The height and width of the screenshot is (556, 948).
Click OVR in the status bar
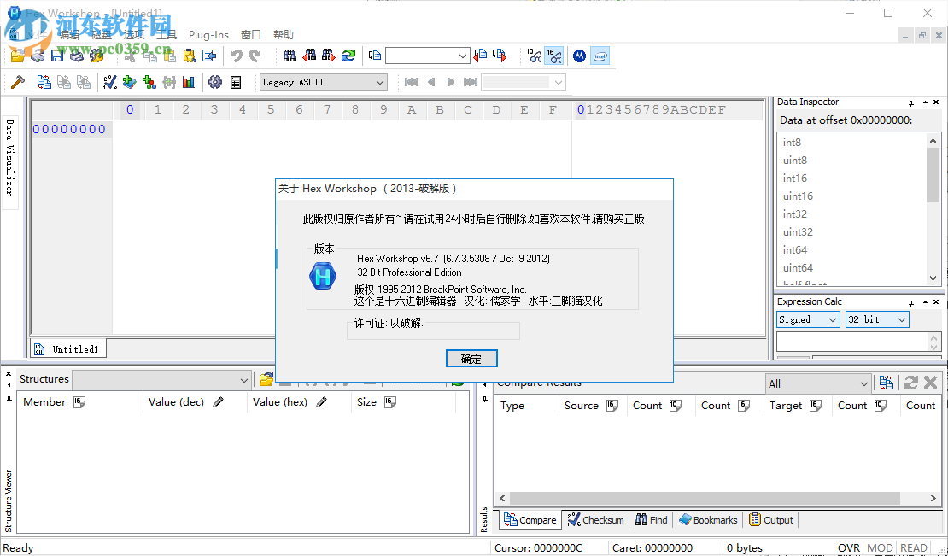pyautogui.click(x=850, y=547)
